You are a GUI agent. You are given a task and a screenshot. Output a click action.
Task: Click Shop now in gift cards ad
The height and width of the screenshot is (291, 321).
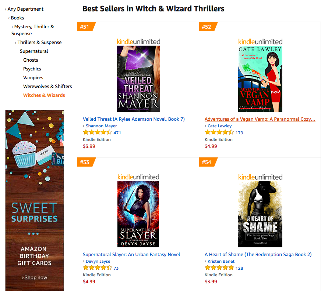(36, 277)
